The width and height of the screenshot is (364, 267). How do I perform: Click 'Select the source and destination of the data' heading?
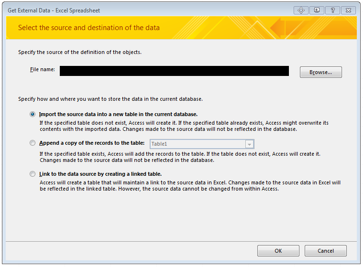[x=89, y=28]
